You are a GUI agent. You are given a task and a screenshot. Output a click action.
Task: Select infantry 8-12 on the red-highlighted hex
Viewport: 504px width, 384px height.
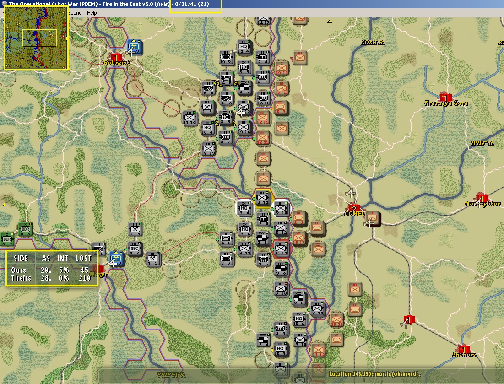click(281, 249)
